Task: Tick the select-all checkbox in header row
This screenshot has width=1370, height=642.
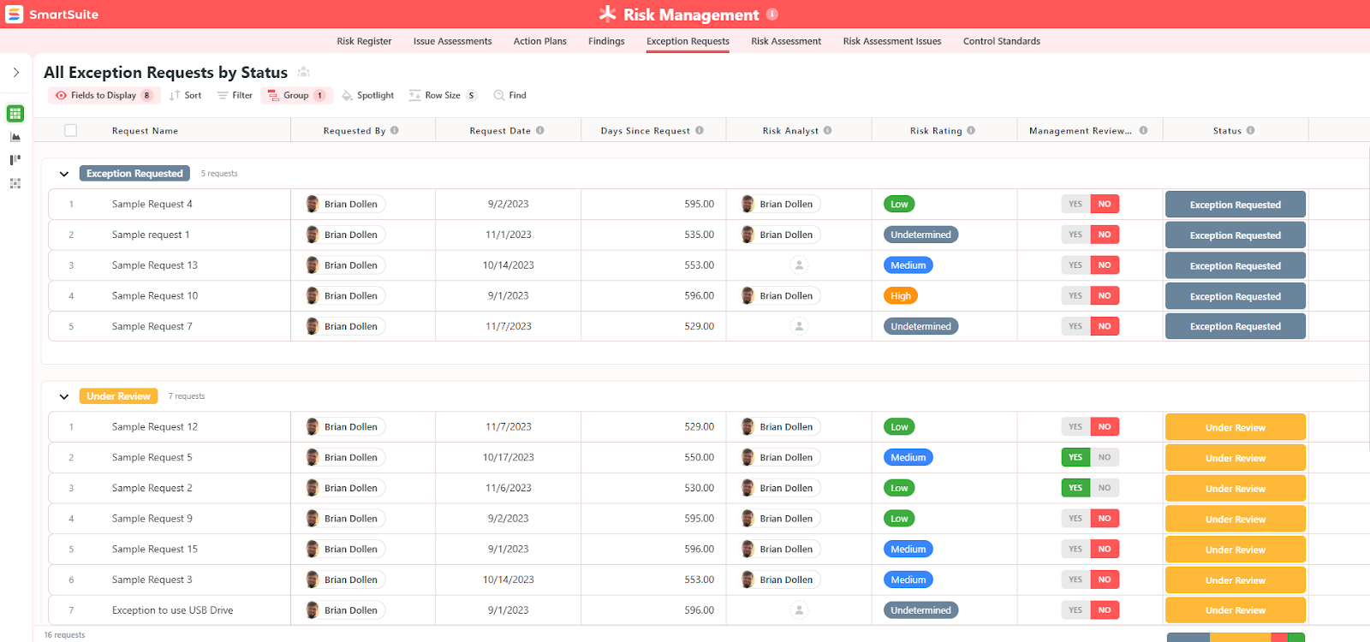Action: 71,131
